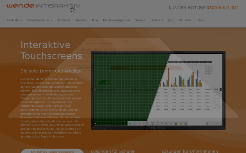The image size is (246, 153).
Task: Click the save floppy icon in touchscreen toolbar
Action: click(176, 124)
